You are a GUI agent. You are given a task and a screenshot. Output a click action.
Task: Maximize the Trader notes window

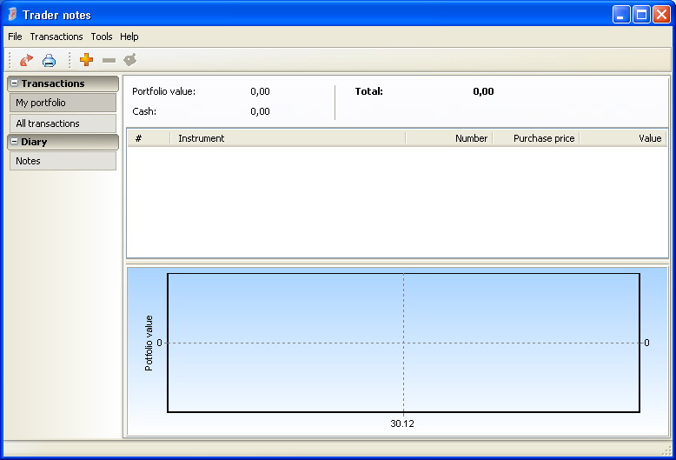click(641, 15)
